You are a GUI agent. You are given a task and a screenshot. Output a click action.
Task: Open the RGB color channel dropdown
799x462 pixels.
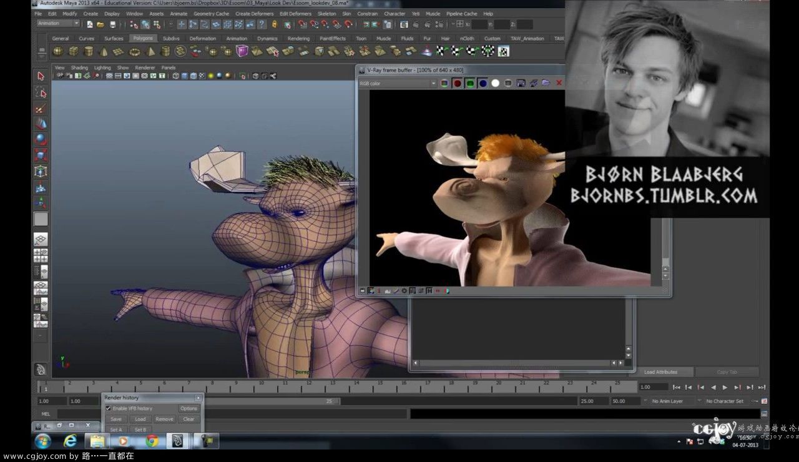point(397,83)
